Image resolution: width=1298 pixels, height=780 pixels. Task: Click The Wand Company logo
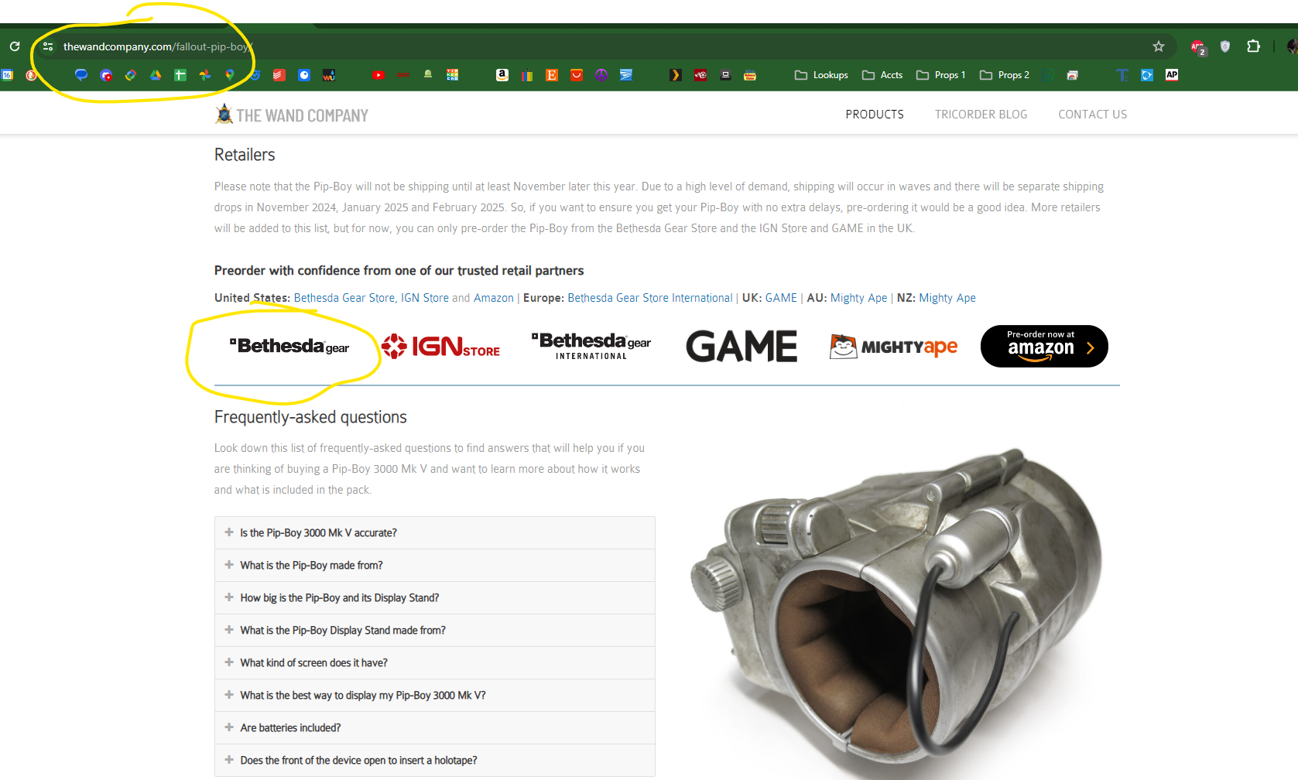pos(292,115)
